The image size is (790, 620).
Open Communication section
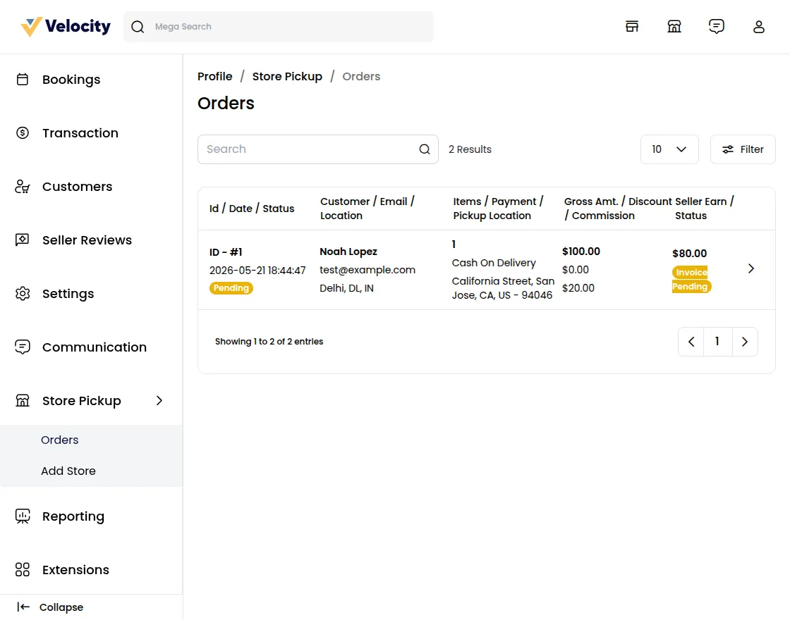(95, 347)
